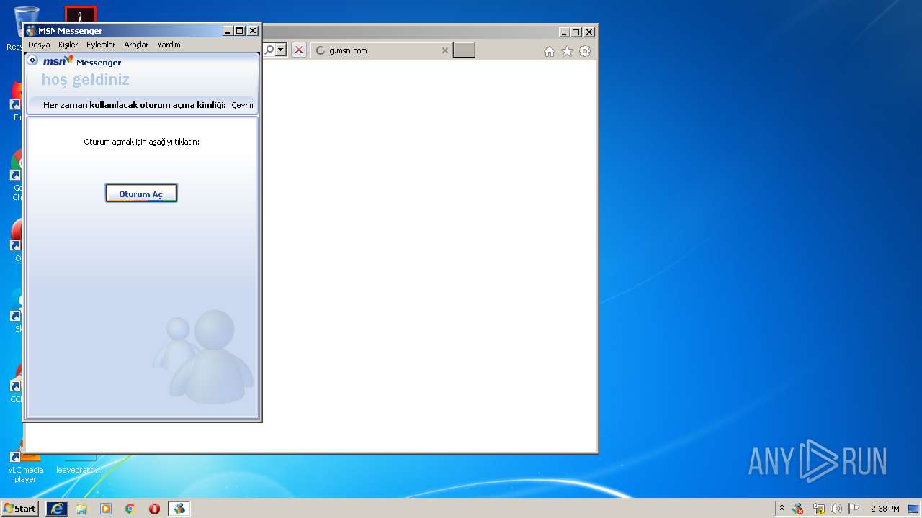This screenshot has width=922, height=518.
Task: Open Action Center flag icon
Action: tap(854, 509)
